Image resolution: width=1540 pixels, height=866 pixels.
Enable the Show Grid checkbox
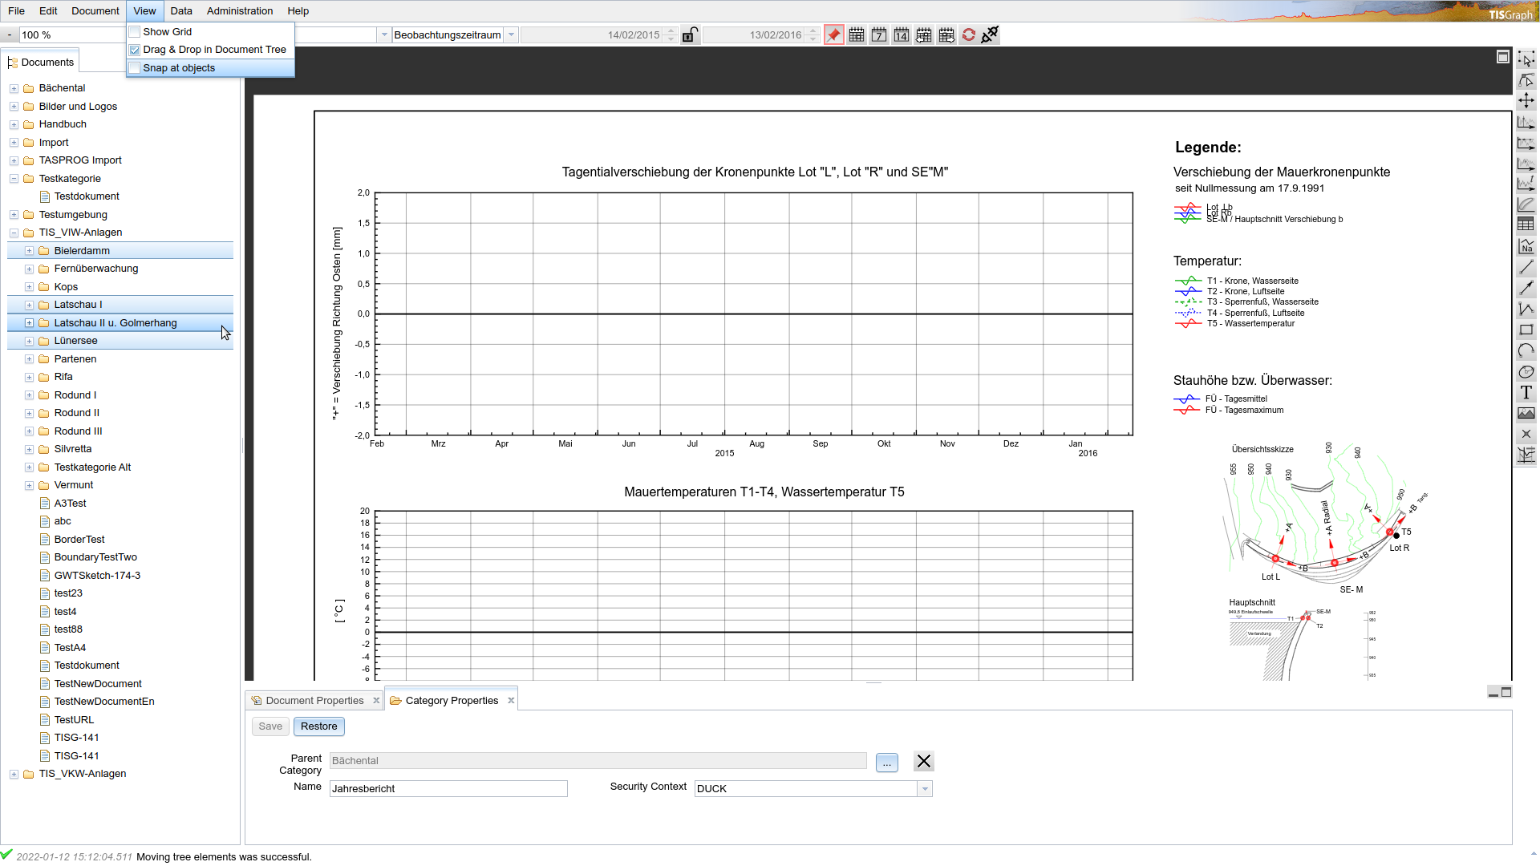pyautogui.click(x=135, y=32)
